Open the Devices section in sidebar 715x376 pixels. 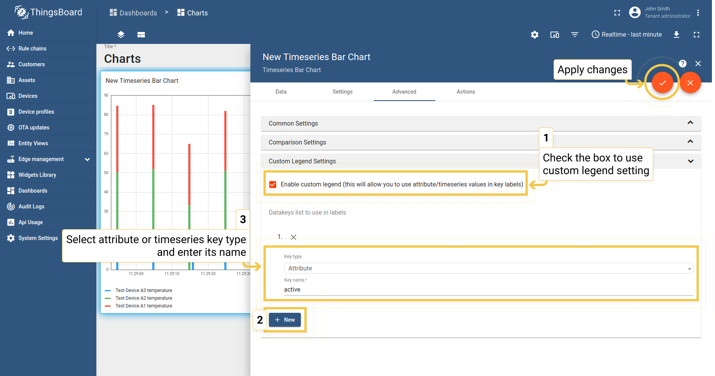(x=28, y=96)
